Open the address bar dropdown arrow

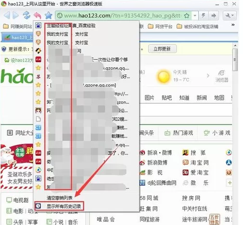tap(195, 15)
